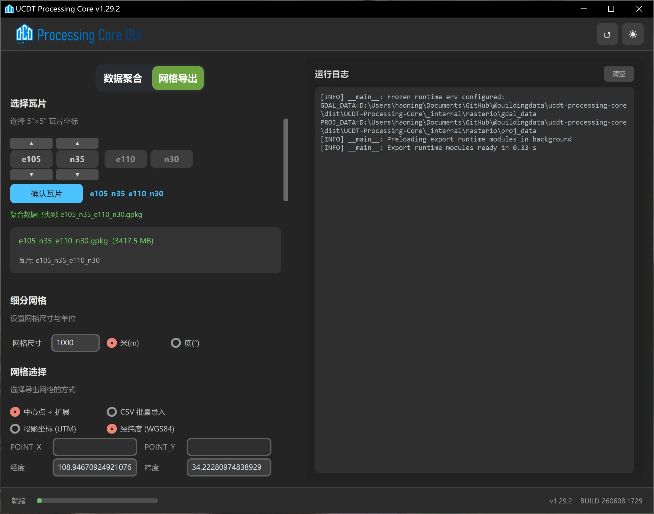The height and width of the screenshot is (514, 654).
Task: Click the BUILD 260608.1729 status text
Action: (611, 501)
